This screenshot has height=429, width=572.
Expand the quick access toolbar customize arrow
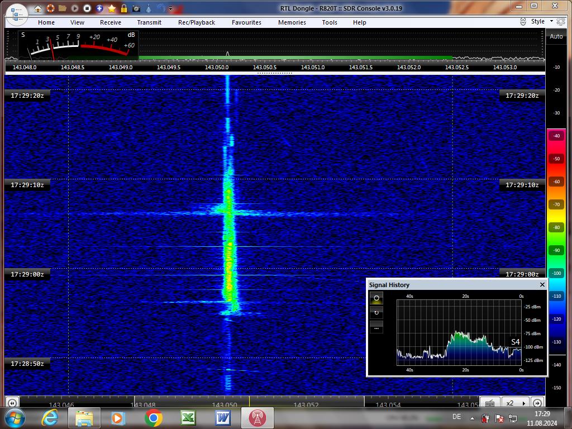point(171,8)
